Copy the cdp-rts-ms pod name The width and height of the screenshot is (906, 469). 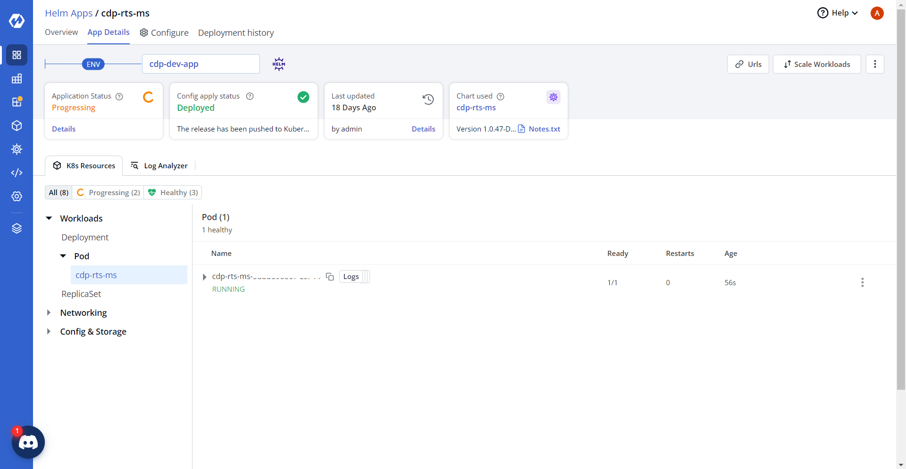coord(330,277)
